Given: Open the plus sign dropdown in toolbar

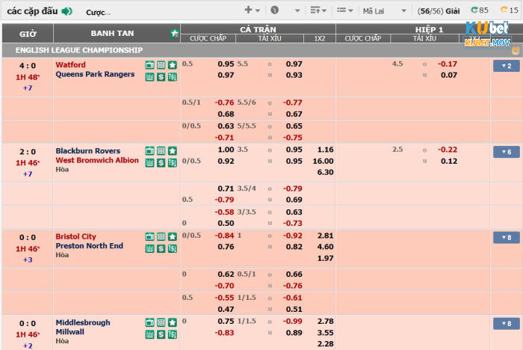Looking at the screenshot, I should (x=253, y=10).
